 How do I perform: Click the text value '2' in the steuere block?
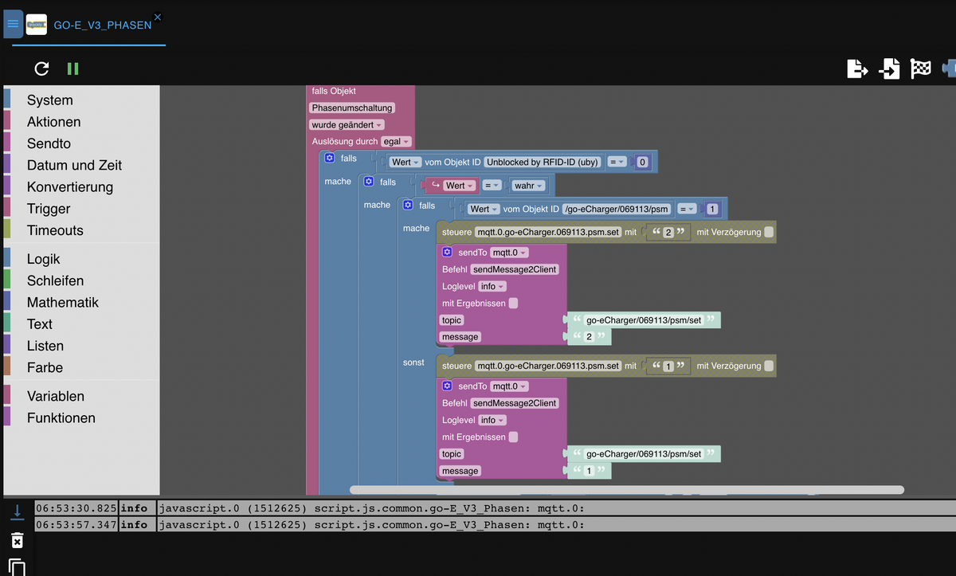pyautogui.click(x=668, y=232)
